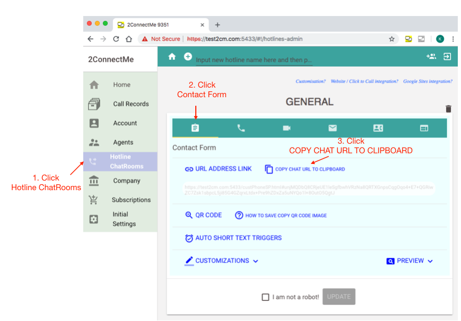Click the pencil icon beside CUSTOMIZATIONS
This screenshot has height=321, width=461.
189,261
